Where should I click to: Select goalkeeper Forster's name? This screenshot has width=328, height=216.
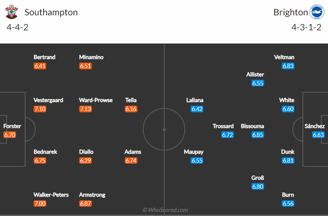[12, 126]
